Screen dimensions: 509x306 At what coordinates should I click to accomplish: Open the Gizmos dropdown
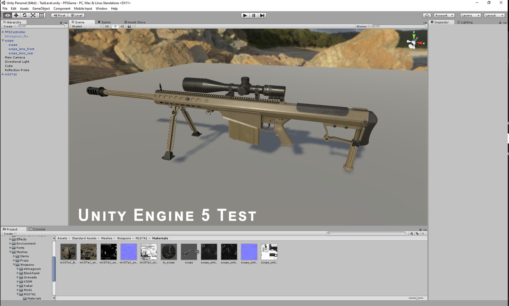click(362, 26)
